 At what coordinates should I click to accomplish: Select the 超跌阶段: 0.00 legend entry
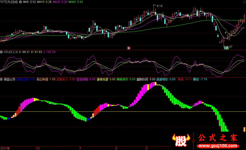click(x=146, y=79)
